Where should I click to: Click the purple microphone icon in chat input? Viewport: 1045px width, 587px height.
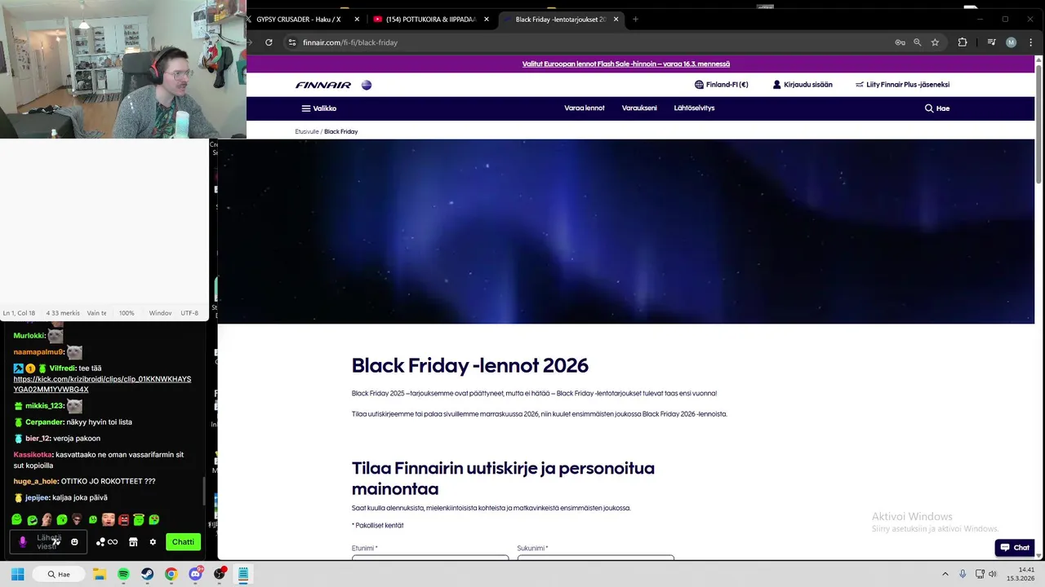[23, 541]
